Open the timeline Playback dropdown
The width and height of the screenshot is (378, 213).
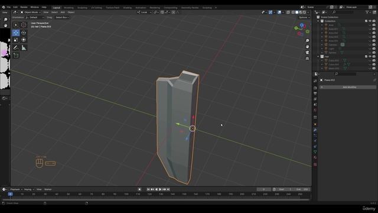point(16,189)
